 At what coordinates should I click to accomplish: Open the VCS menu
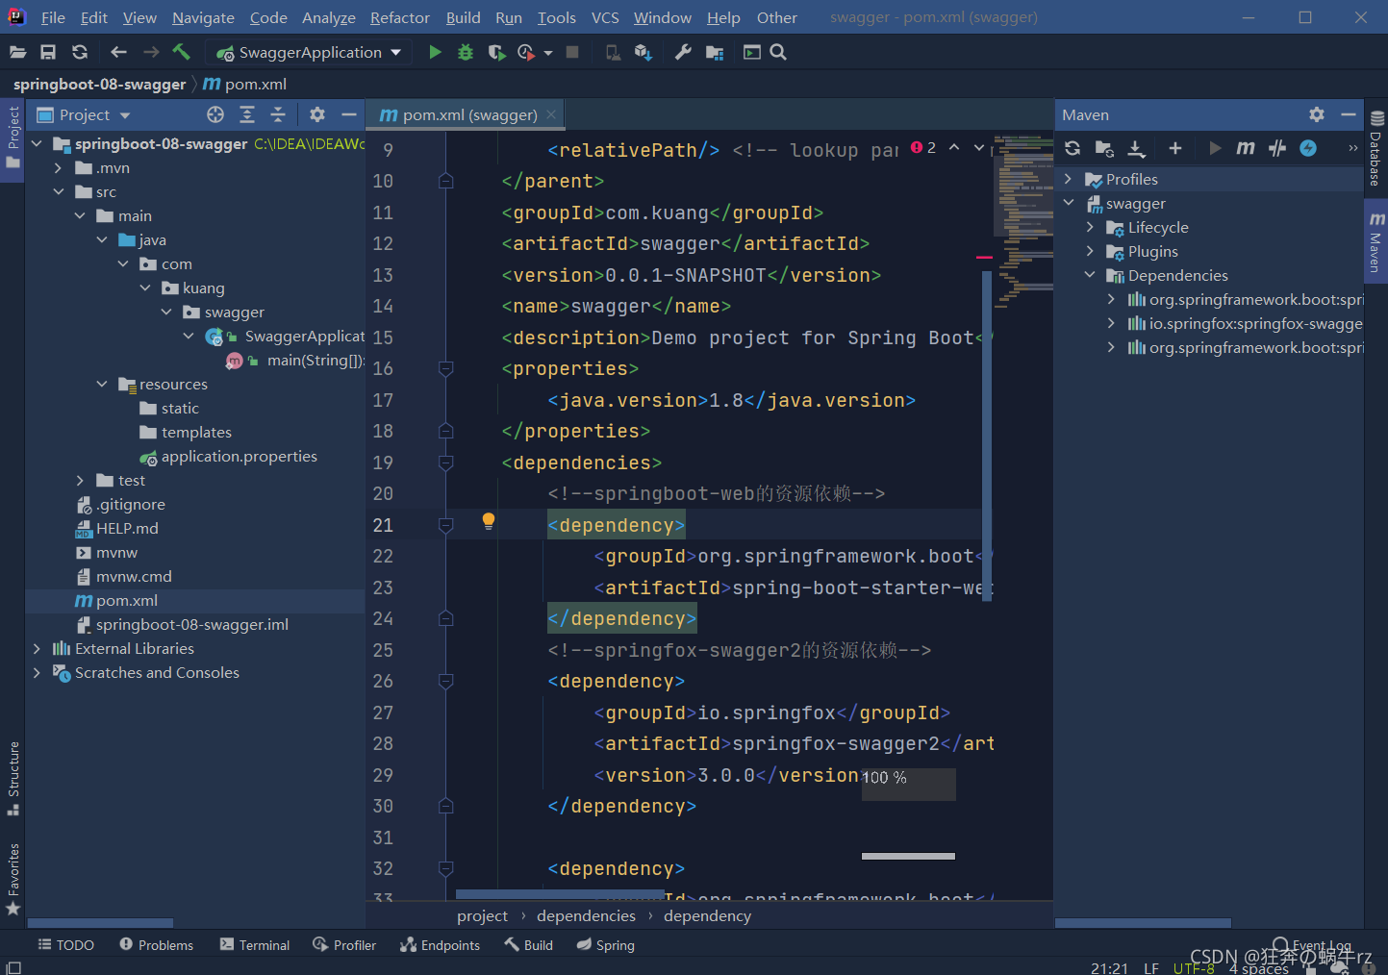605,17
